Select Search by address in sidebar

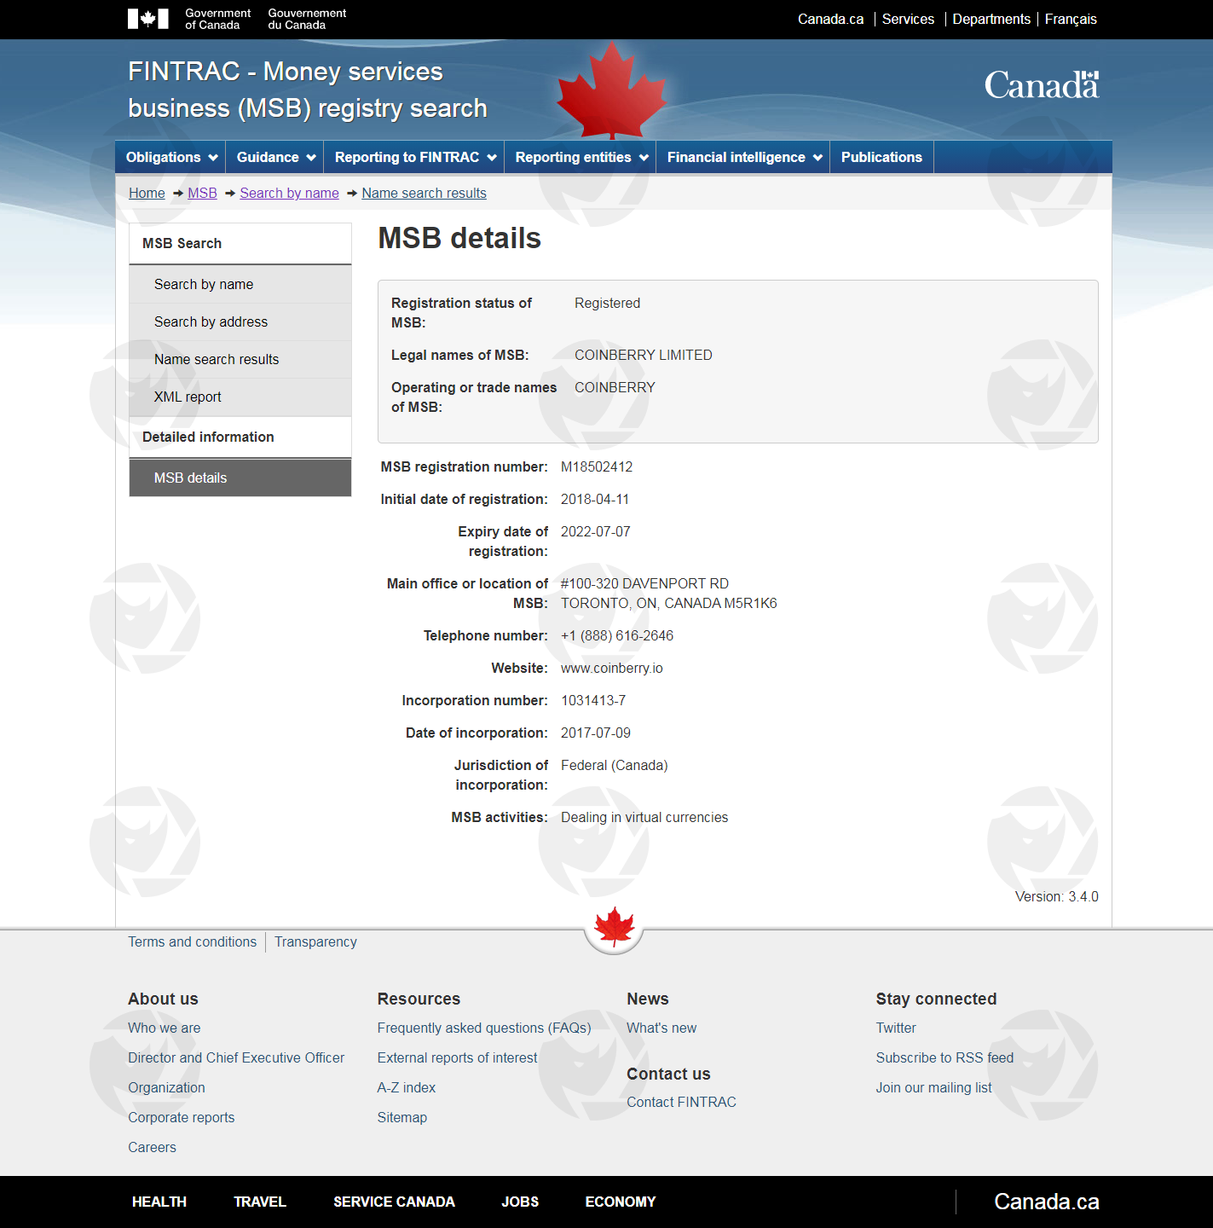211,321
